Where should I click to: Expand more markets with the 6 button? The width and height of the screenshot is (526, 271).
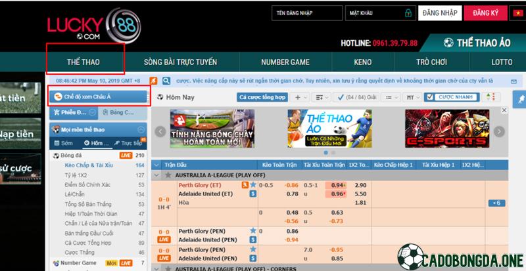496,203
